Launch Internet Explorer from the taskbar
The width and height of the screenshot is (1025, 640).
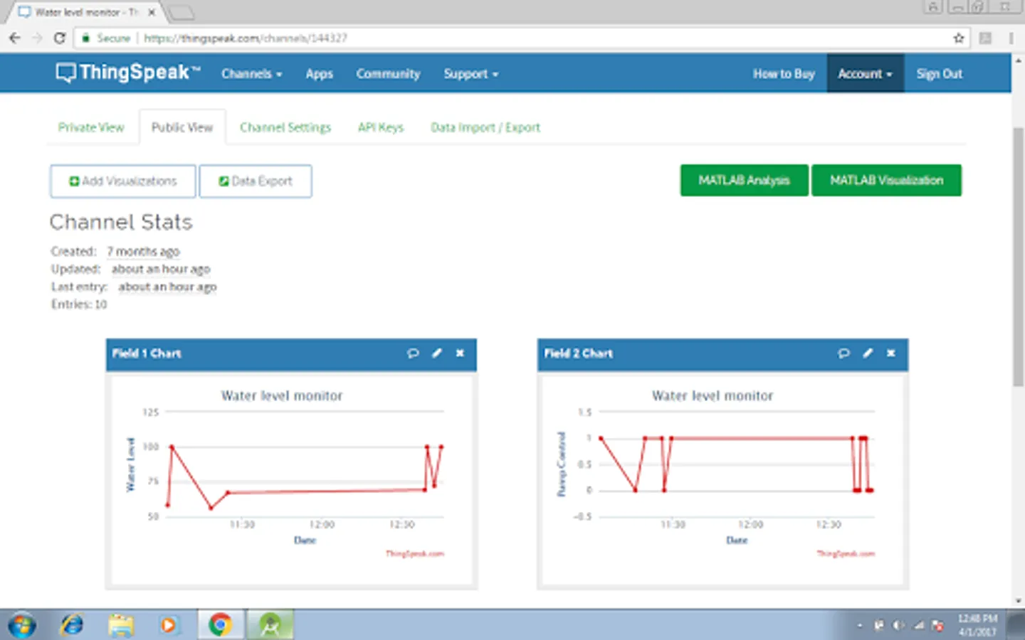click(72, 625)
